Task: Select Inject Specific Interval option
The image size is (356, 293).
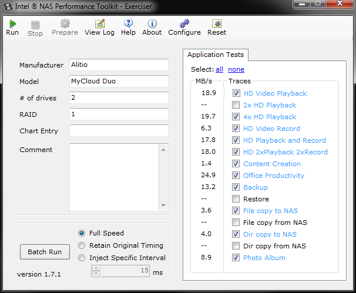Action: coord(82,258)
